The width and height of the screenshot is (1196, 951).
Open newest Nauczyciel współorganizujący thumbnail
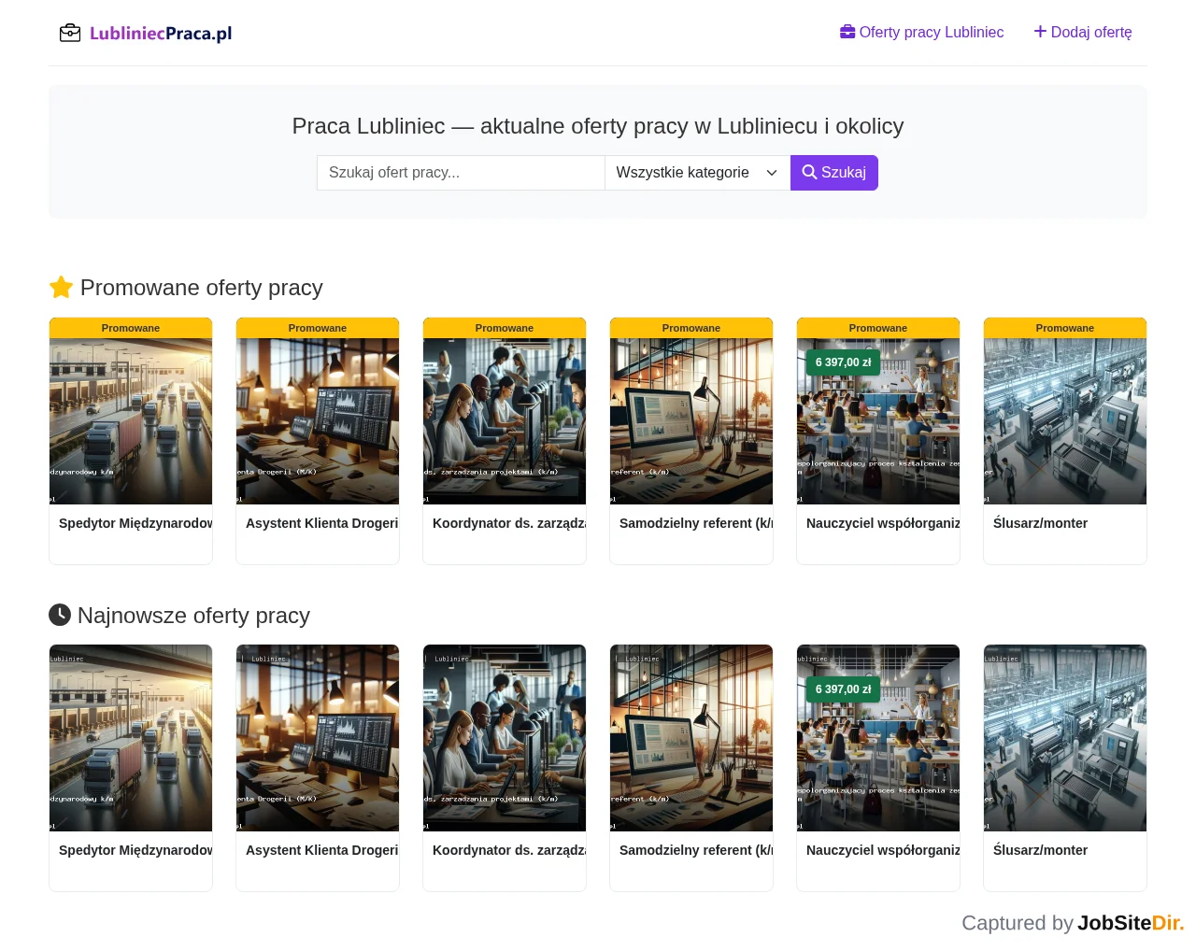878,738
